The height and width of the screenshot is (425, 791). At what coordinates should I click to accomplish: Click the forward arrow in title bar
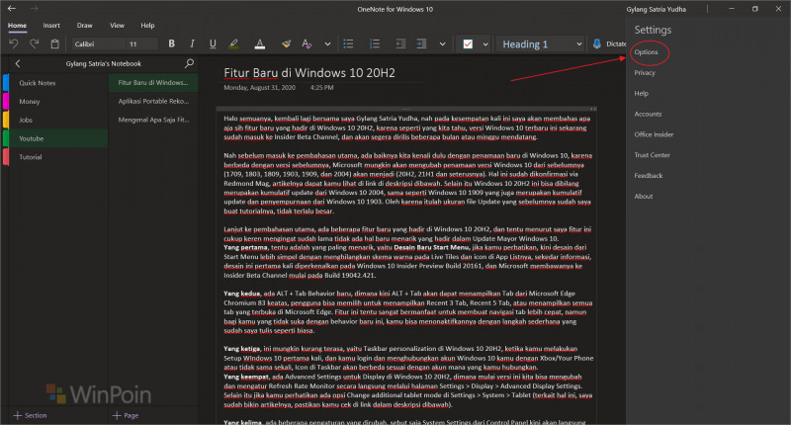(34, 9)
